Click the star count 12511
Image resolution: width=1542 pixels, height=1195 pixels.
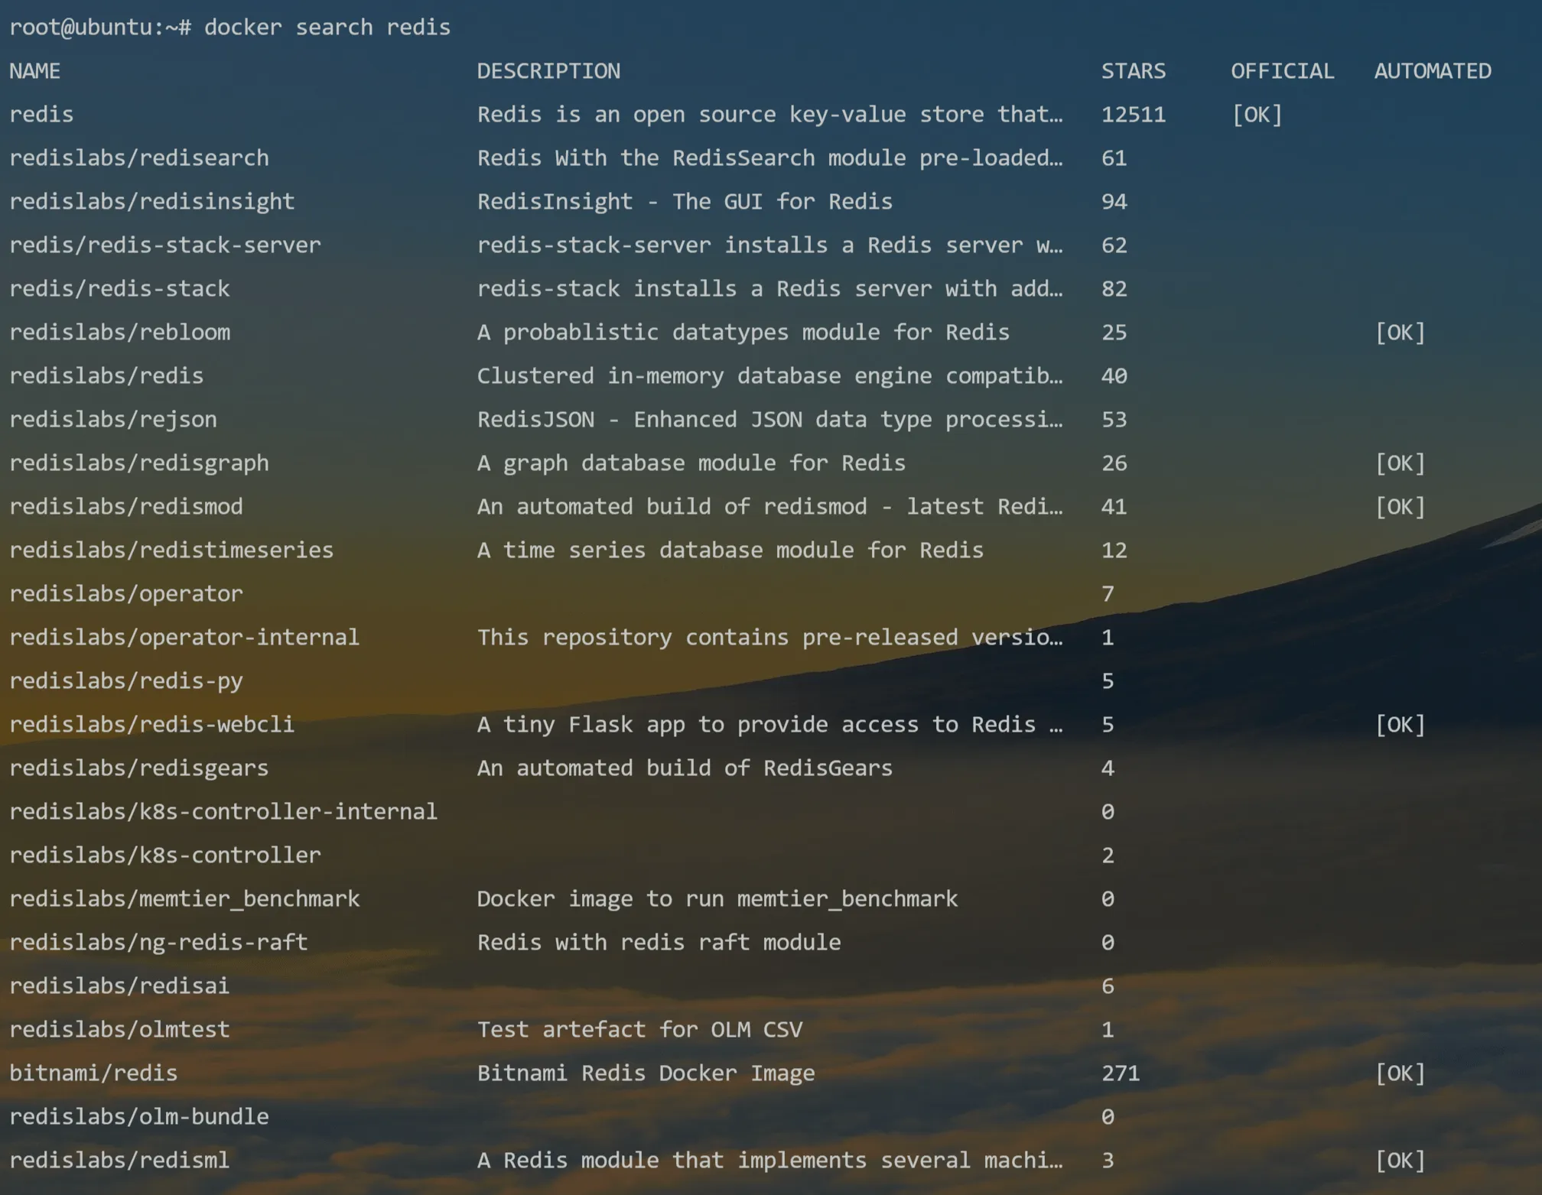point(1134,115)
